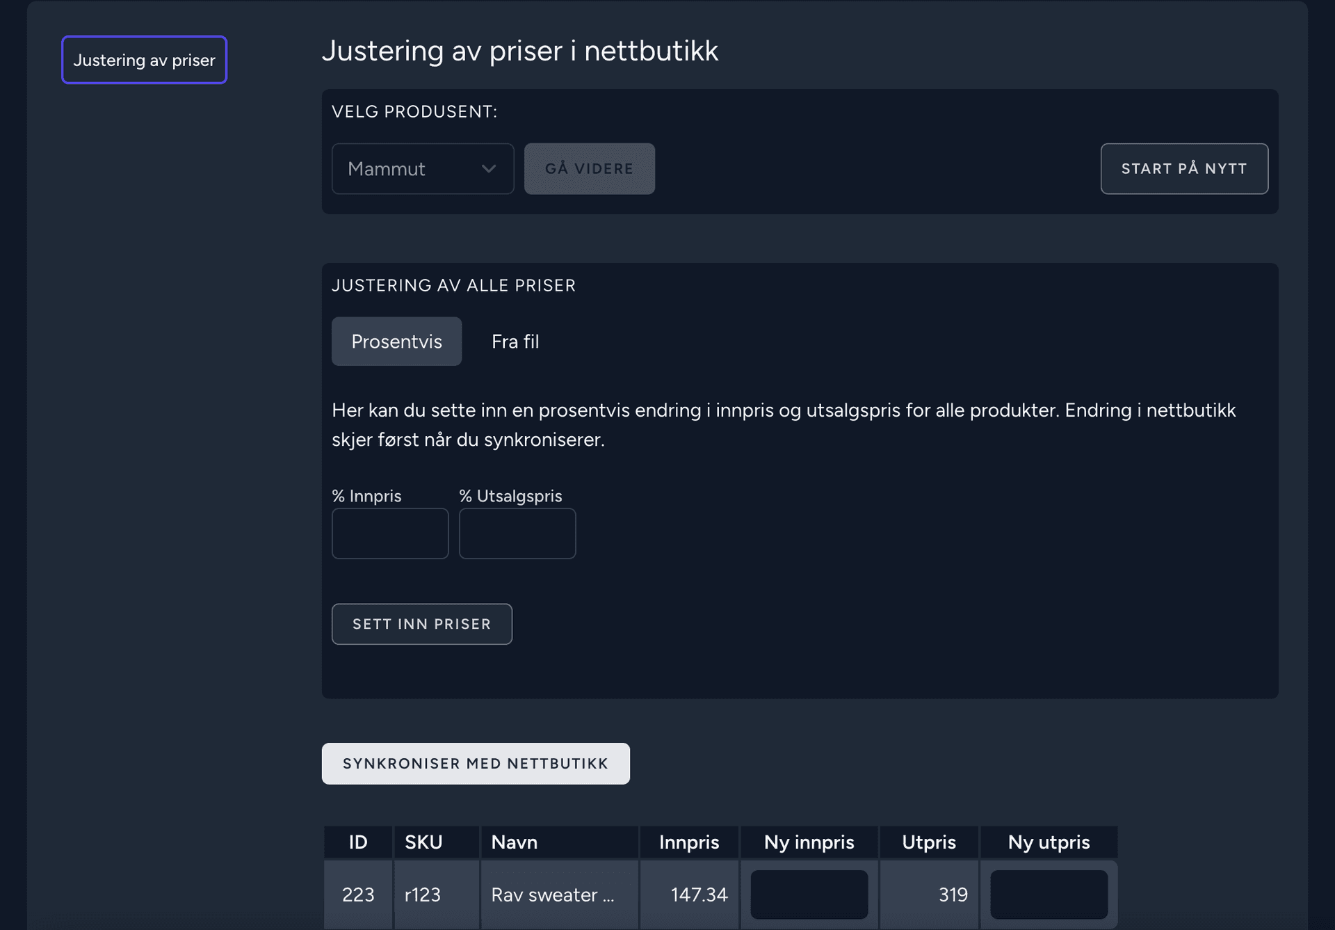
Task: Click SETT INN PRISER button
Action: point(421,624)
